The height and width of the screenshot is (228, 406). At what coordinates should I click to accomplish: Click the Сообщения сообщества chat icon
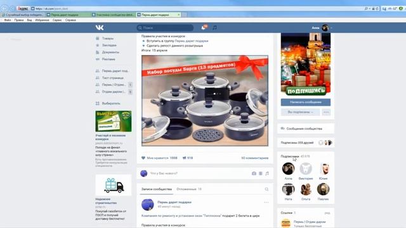pyautogui.click(x=283, y=129)
